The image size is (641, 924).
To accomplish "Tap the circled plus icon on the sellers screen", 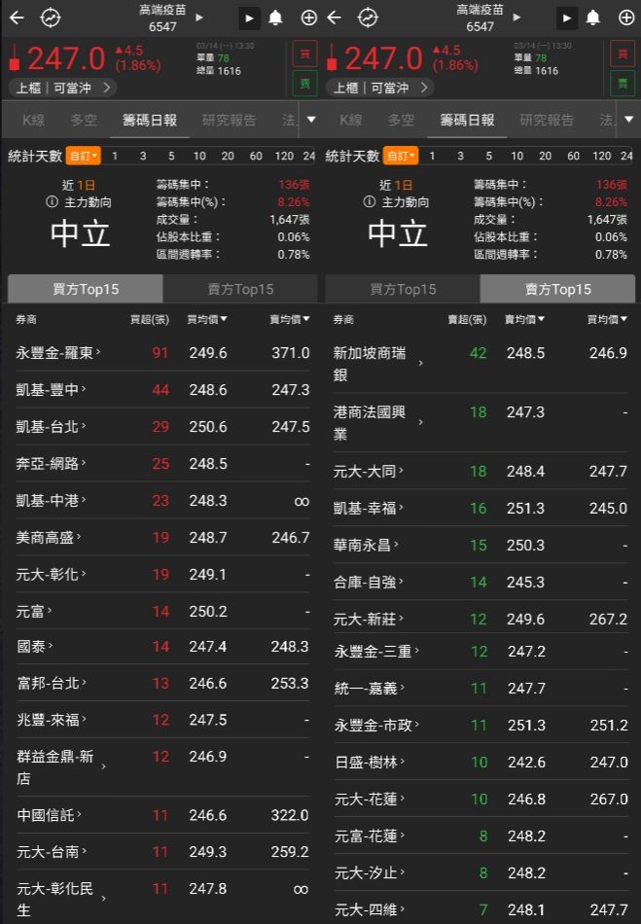I will tap(626, 18).
